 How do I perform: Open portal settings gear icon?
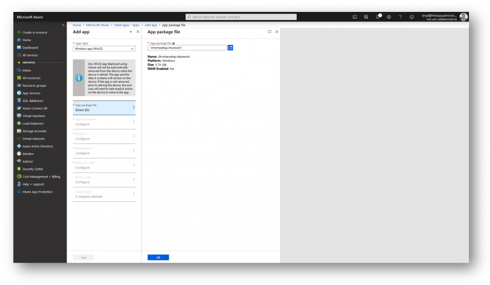tap(389, 17)
